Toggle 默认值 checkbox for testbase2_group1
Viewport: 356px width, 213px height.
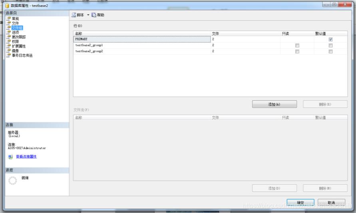(x=330, y=45)
